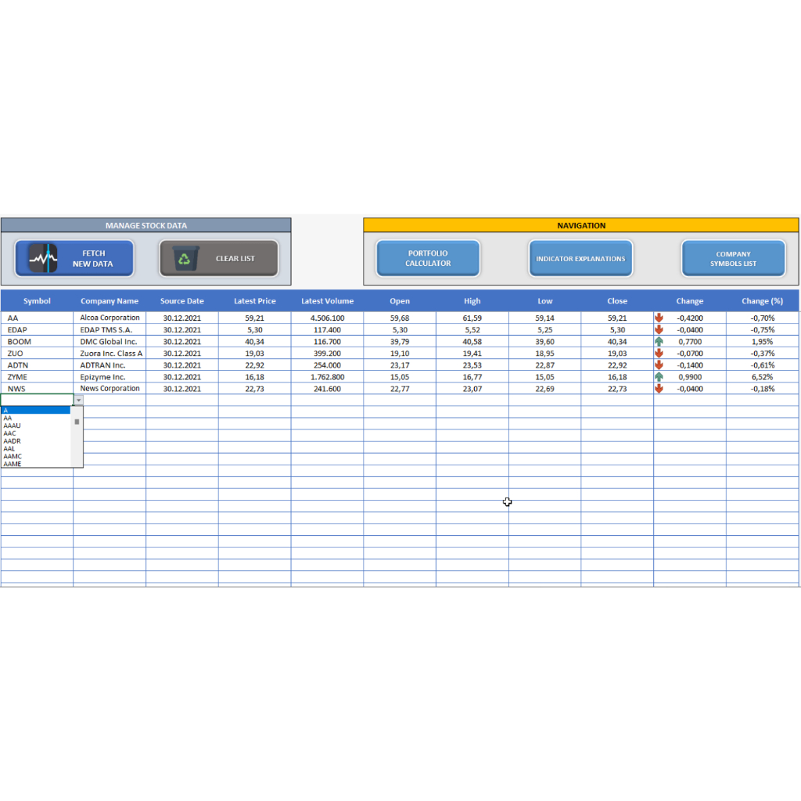This screenshot has height=801, width=801.
Task: Open the symbol dropdown arrow in the new row
Action: tap(78, 400)
